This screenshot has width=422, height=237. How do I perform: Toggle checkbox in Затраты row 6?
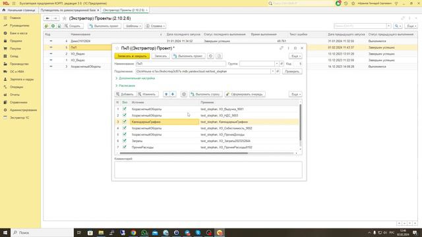coord(125,140)
